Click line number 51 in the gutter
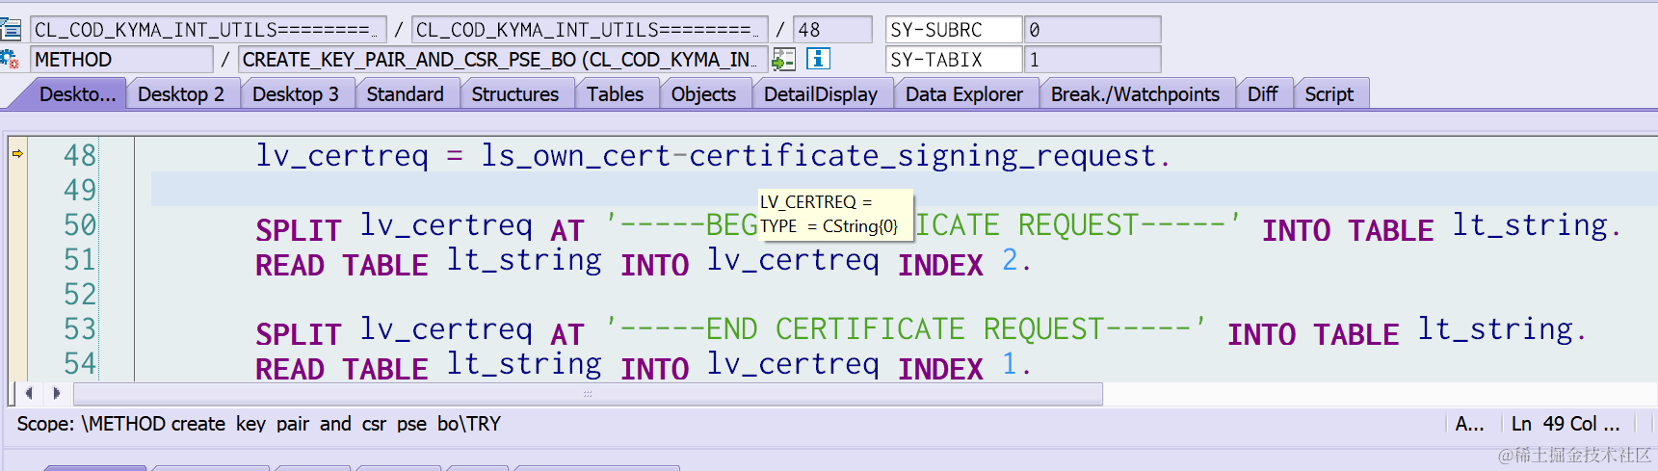The image size is (1658, 471). click(x=80, y=259)
